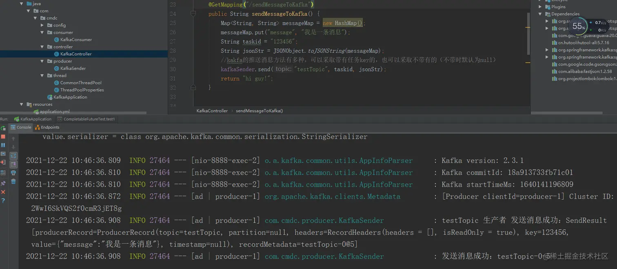Click the Dependencies folder icon in Maven panel

click(548, 14)
